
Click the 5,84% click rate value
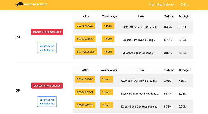168,94
